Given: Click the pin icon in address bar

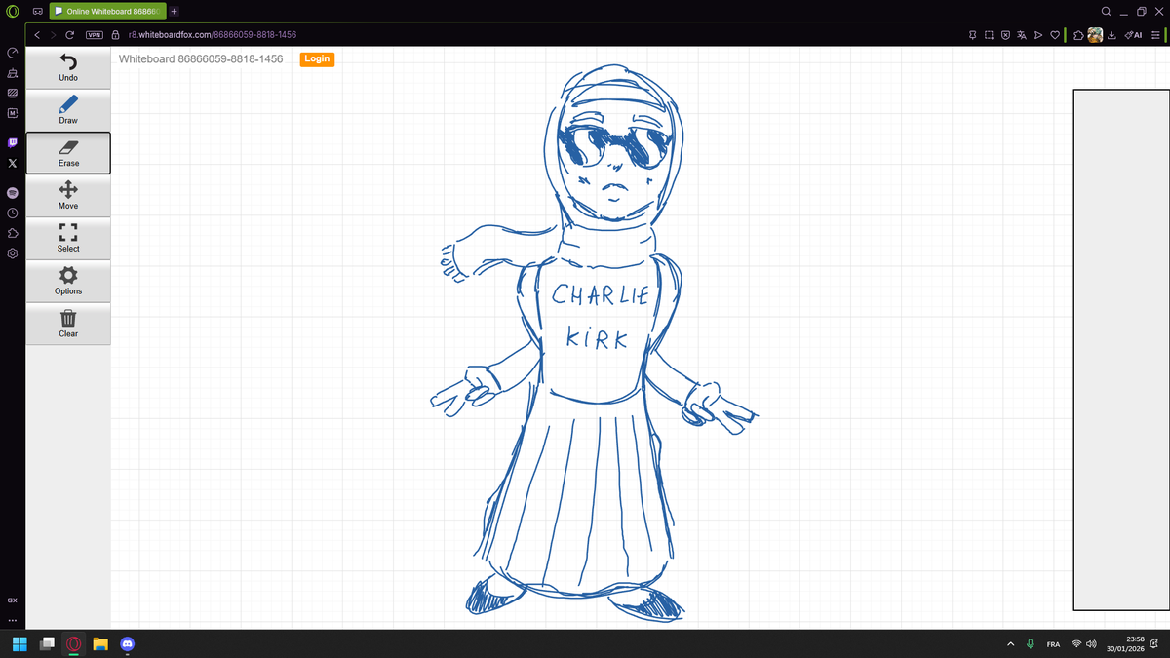Looking at the screenshot, I should (x=974, y=35).
